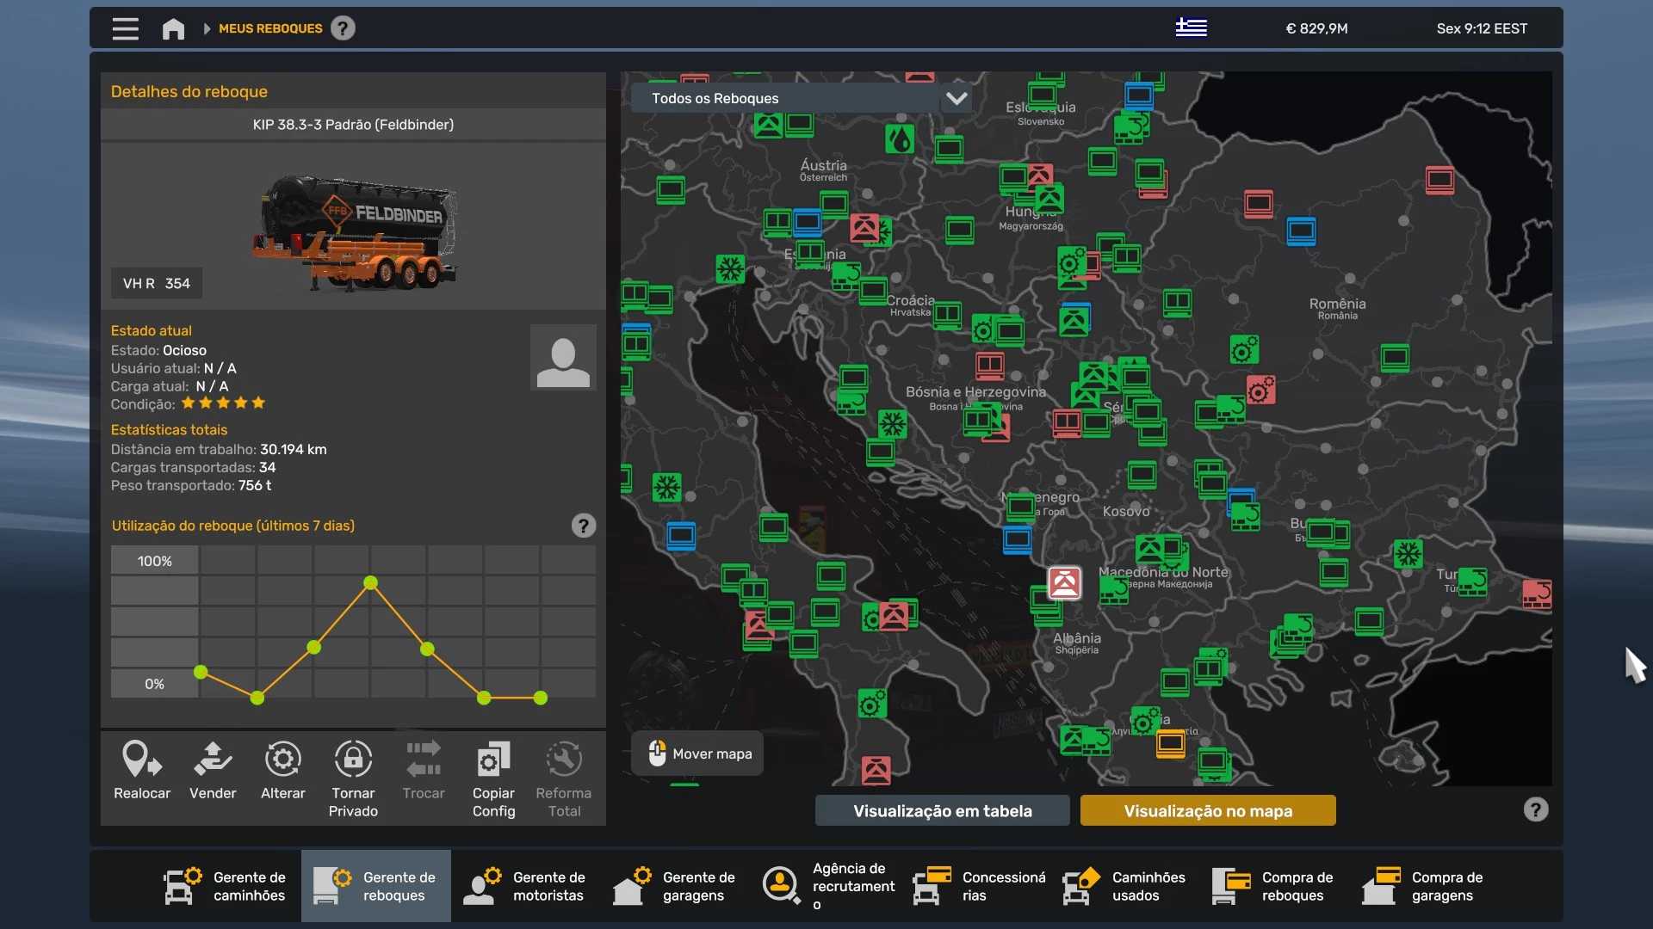Click the Vender trailer icon

tap(213, 760)
